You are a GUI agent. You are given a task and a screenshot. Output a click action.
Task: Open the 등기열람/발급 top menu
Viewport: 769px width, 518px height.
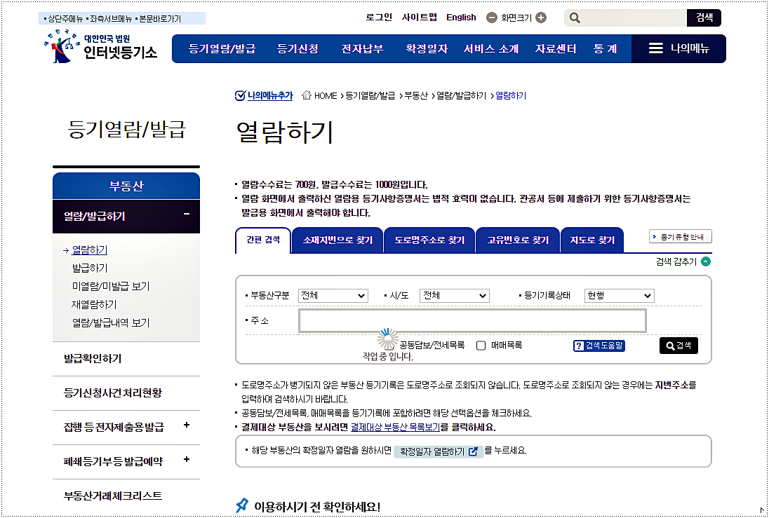pos(222,48)
